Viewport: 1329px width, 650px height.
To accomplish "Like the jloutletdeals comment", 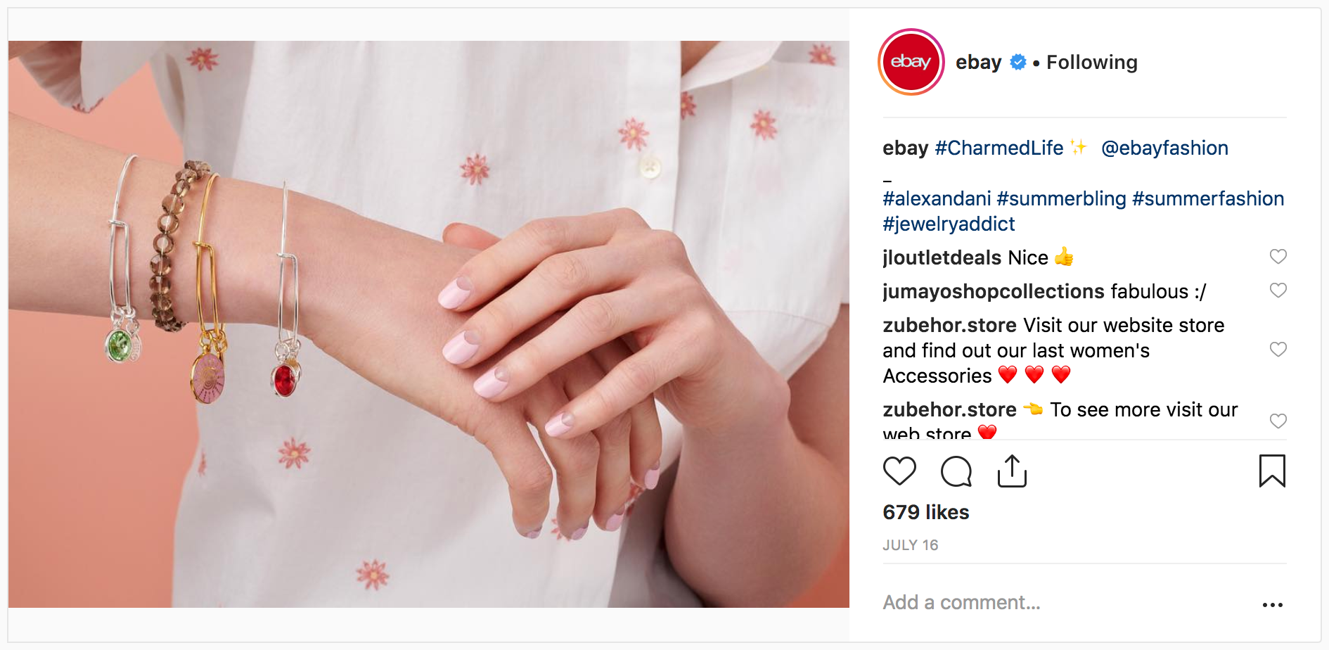I will pyautogui.click(x=1278, y=257).
